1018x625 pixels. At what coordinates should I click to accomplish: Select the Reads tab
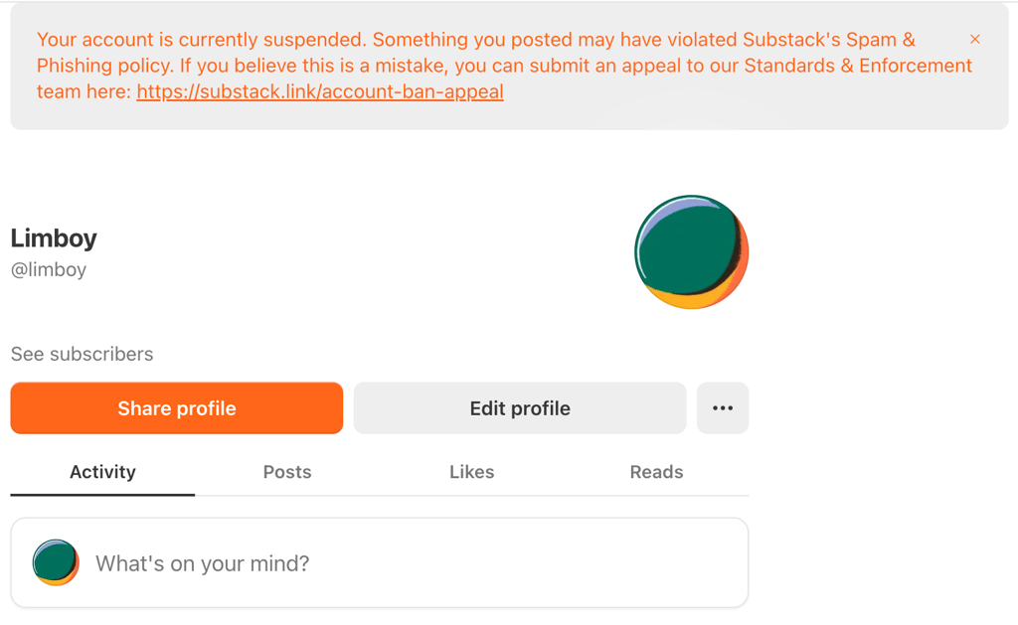click(656, 472)
